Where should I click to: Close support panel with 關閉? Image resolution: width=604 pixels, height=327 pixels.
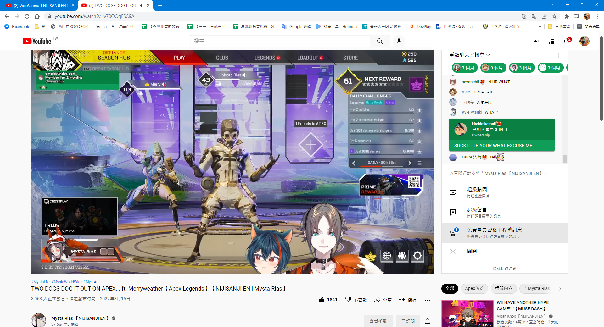(505, 252)
